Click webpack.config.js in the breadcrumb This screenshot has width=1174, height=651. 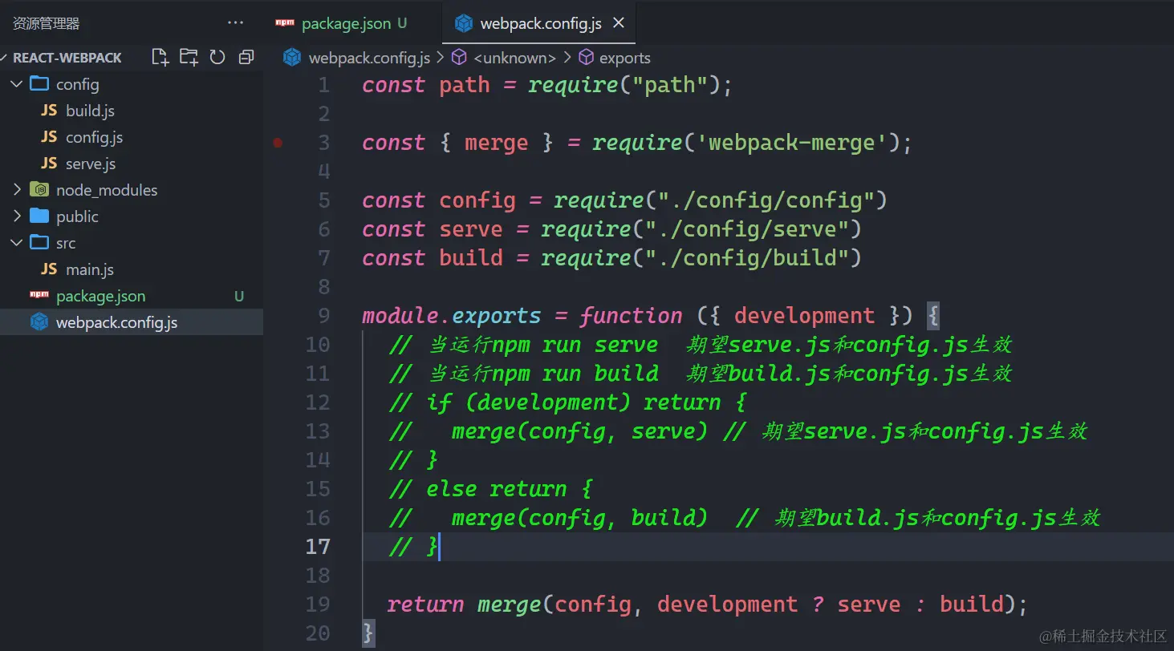(x=369, y=58)
